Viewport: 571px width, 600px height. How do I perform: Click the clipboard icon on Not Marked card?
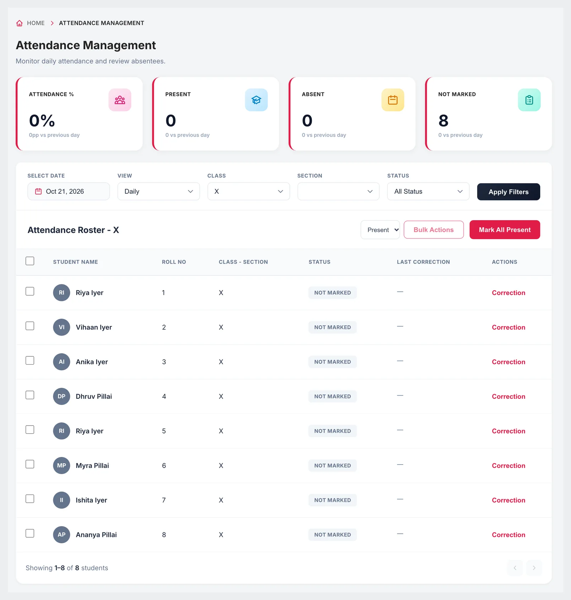529,100
